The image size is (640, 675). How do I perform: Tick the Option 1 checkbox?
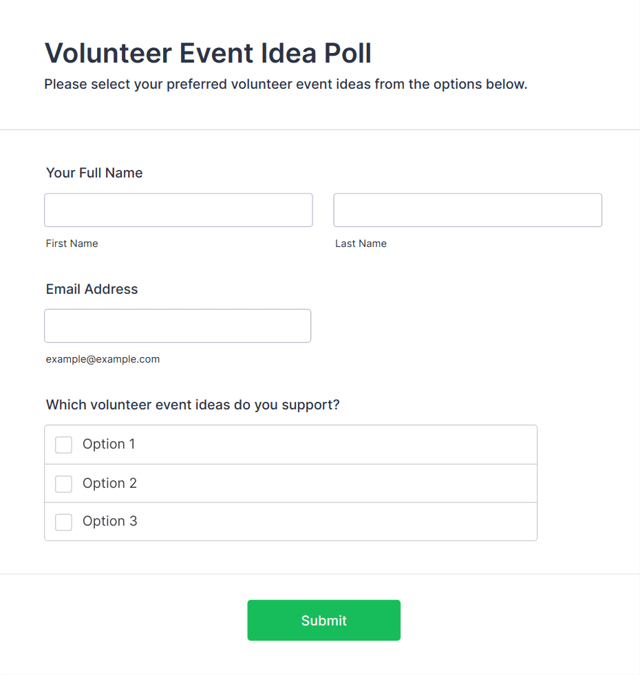click(63, 445)
